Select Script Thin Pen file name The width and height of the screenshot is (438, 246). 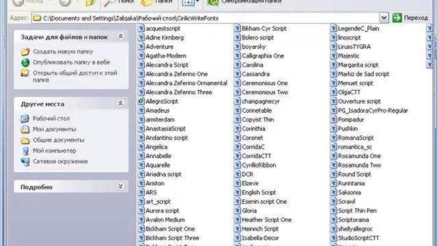click(x=357, y=210)
